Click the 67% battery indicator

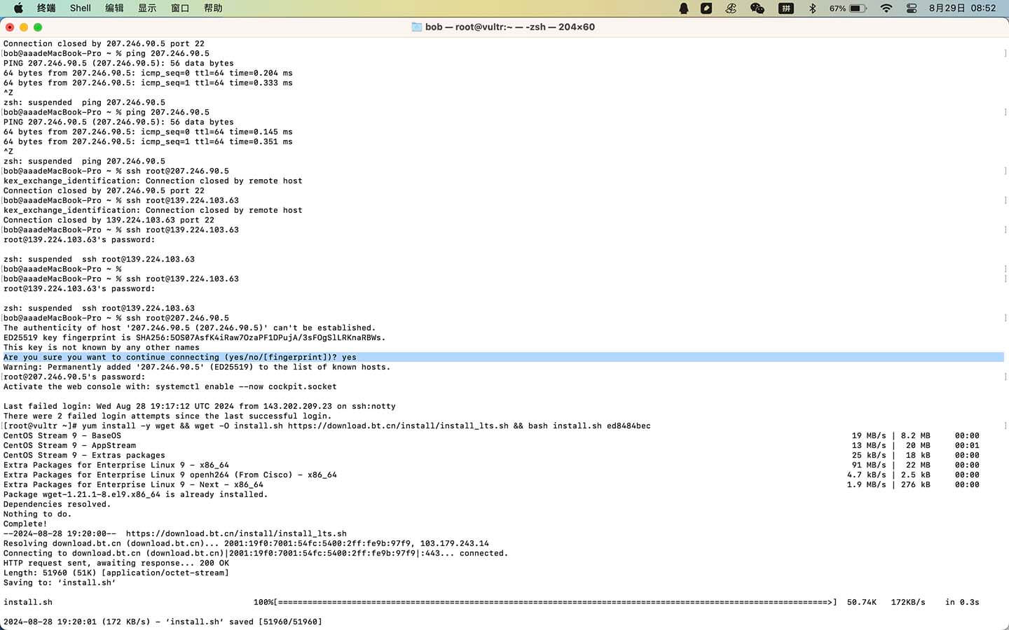click(849, 8)
